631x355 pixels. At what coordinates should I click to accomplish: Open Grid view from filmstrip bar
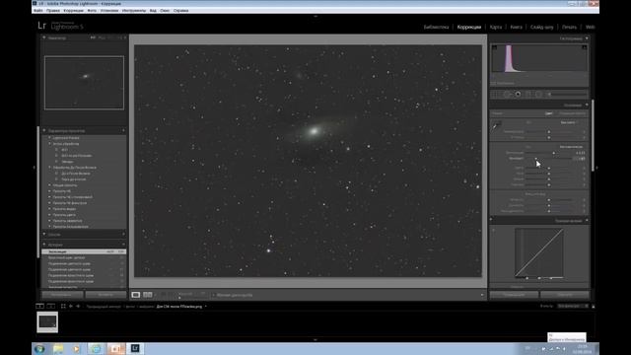point(63,307)
